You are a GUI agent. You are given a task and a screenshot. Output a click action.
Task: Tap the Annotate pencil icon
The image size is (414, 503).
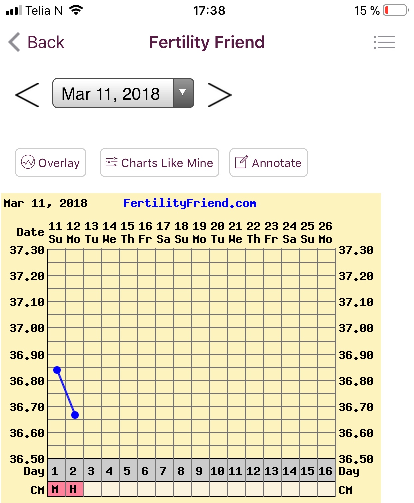tap(241, 162)
